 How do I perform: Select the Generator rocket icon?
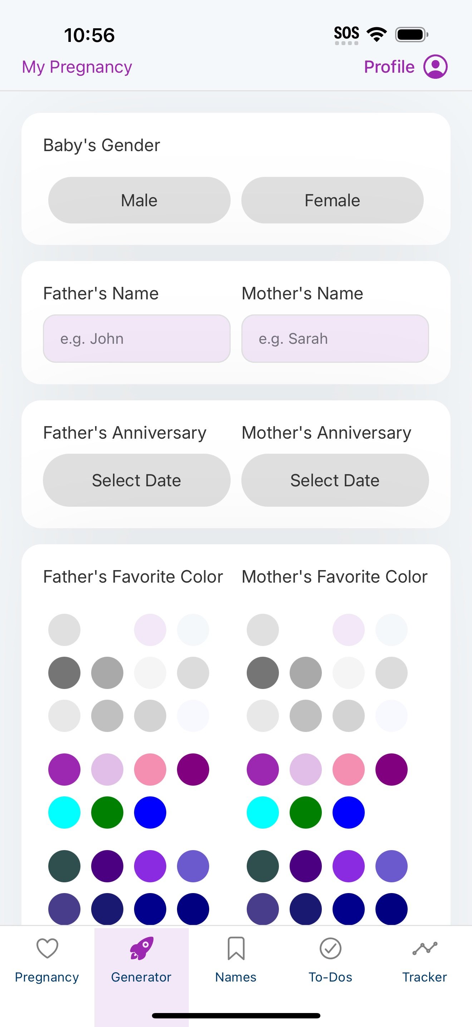[x=141, y=948]
